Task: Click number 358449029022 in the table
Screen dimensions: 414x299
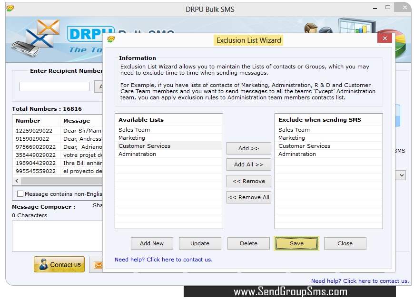Action: click(36, 155)
